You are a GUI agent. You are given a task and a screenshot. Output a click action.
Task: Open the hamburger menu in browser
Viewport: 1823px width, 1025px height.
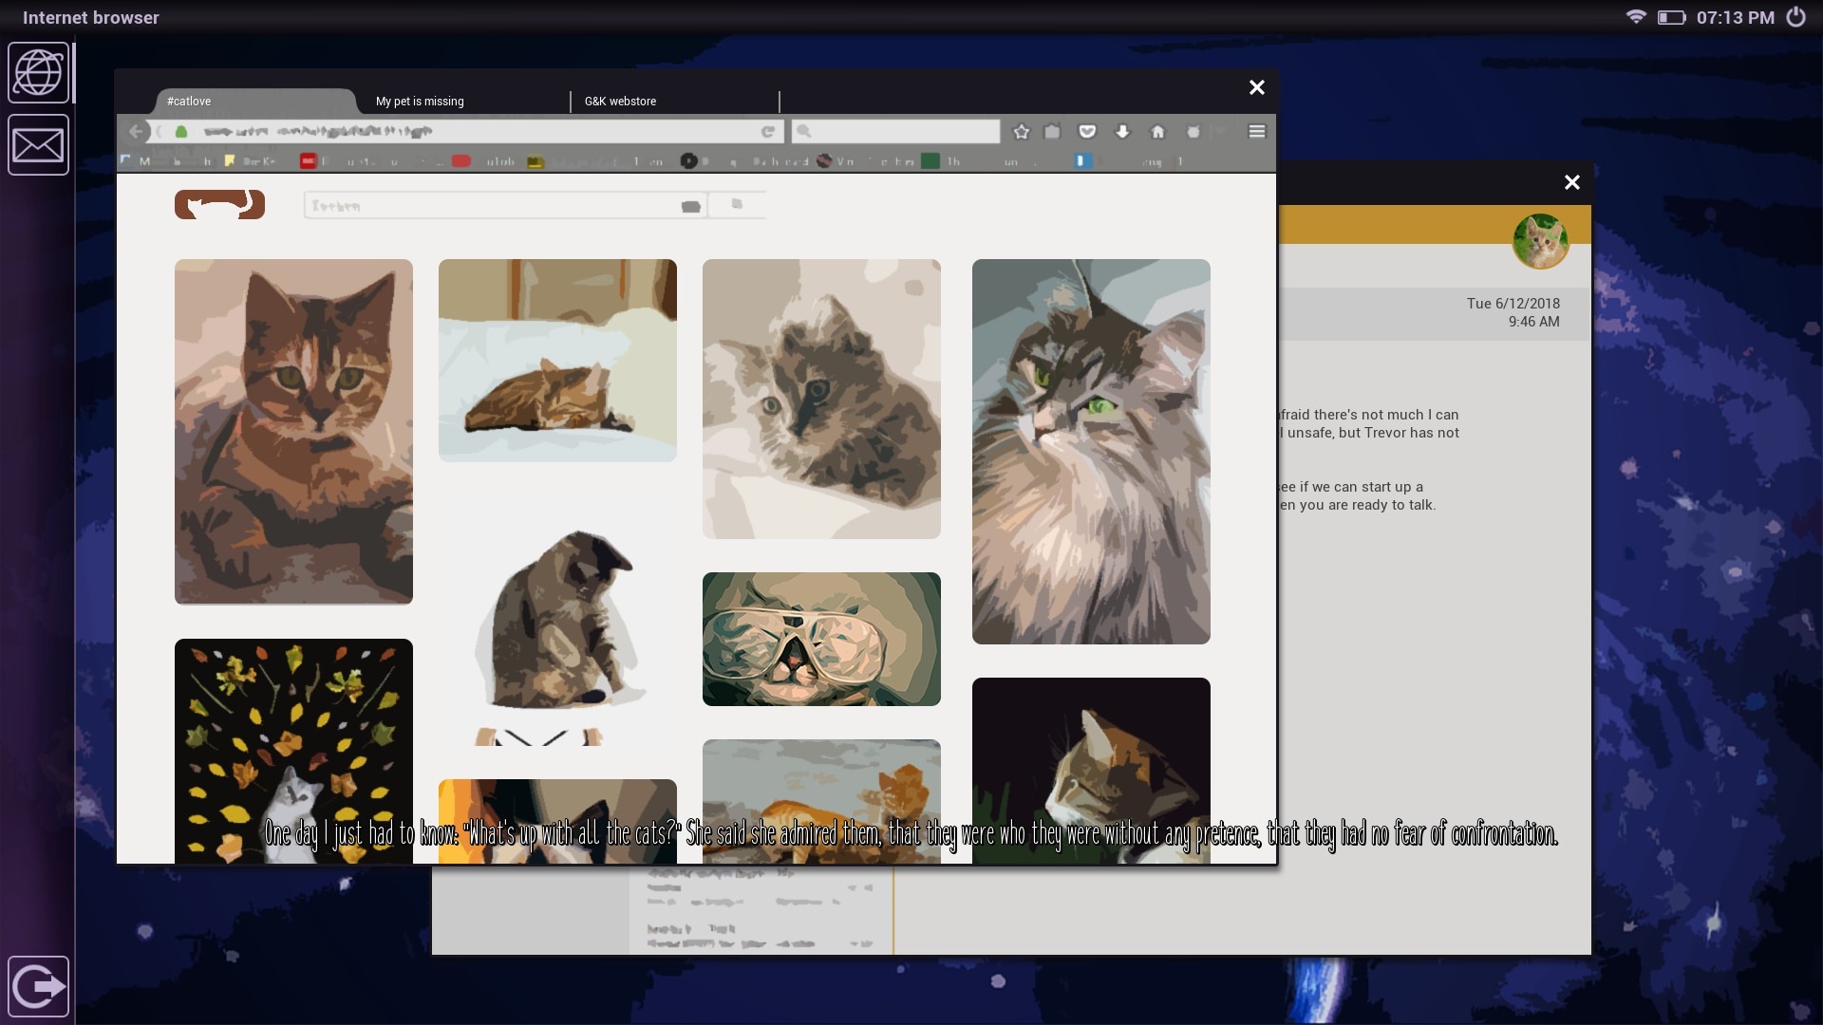(x=1256, y=132)
